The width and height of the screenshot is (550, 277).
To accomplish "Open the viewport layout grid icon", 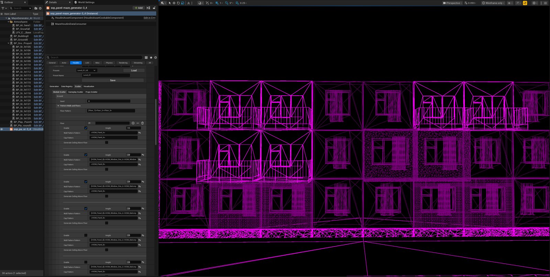I will [x=546, y=3].
